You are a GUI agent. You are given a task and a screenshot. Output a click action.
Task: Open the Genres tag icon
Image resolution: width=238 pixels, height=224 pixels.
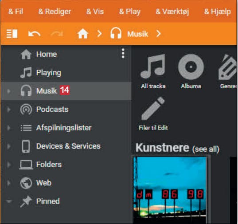[228, 67]
